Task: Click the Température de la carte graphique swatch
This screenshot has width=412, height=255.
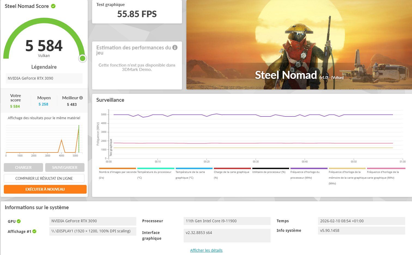Action: pyautogui.click(x=194, y=169)
